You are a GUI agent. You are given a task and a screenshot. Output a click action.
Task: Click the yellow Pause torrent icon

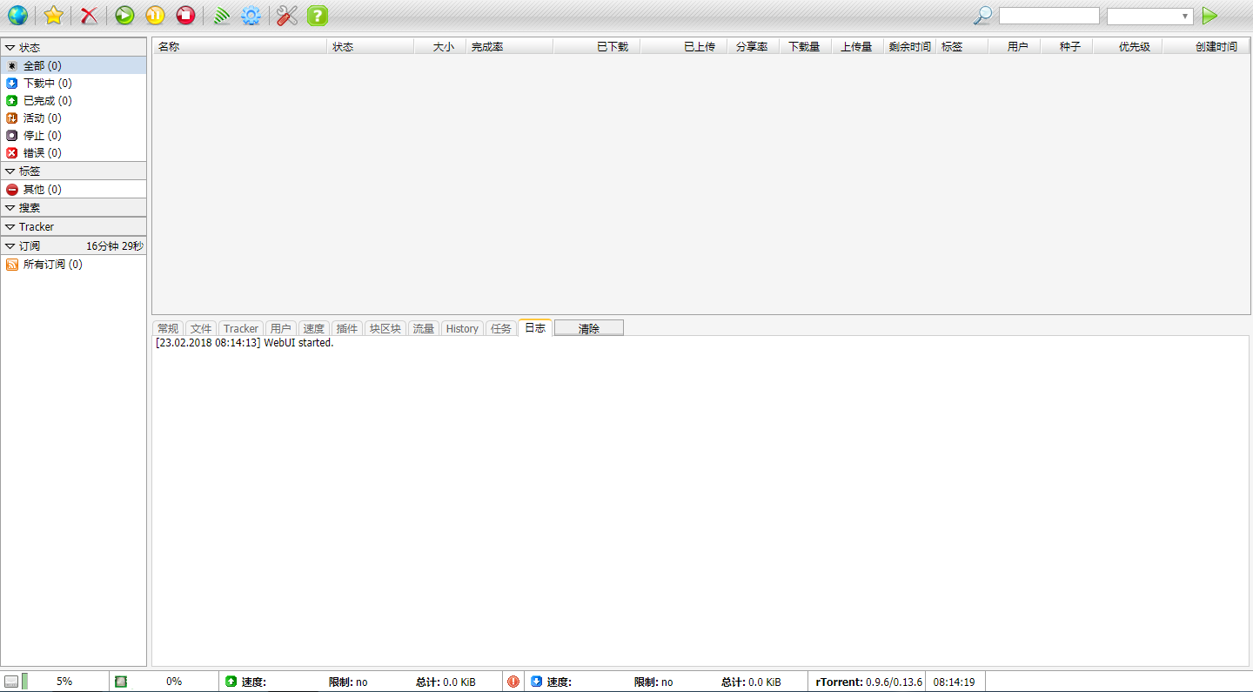pyautogui.click(x=155, y=15)
